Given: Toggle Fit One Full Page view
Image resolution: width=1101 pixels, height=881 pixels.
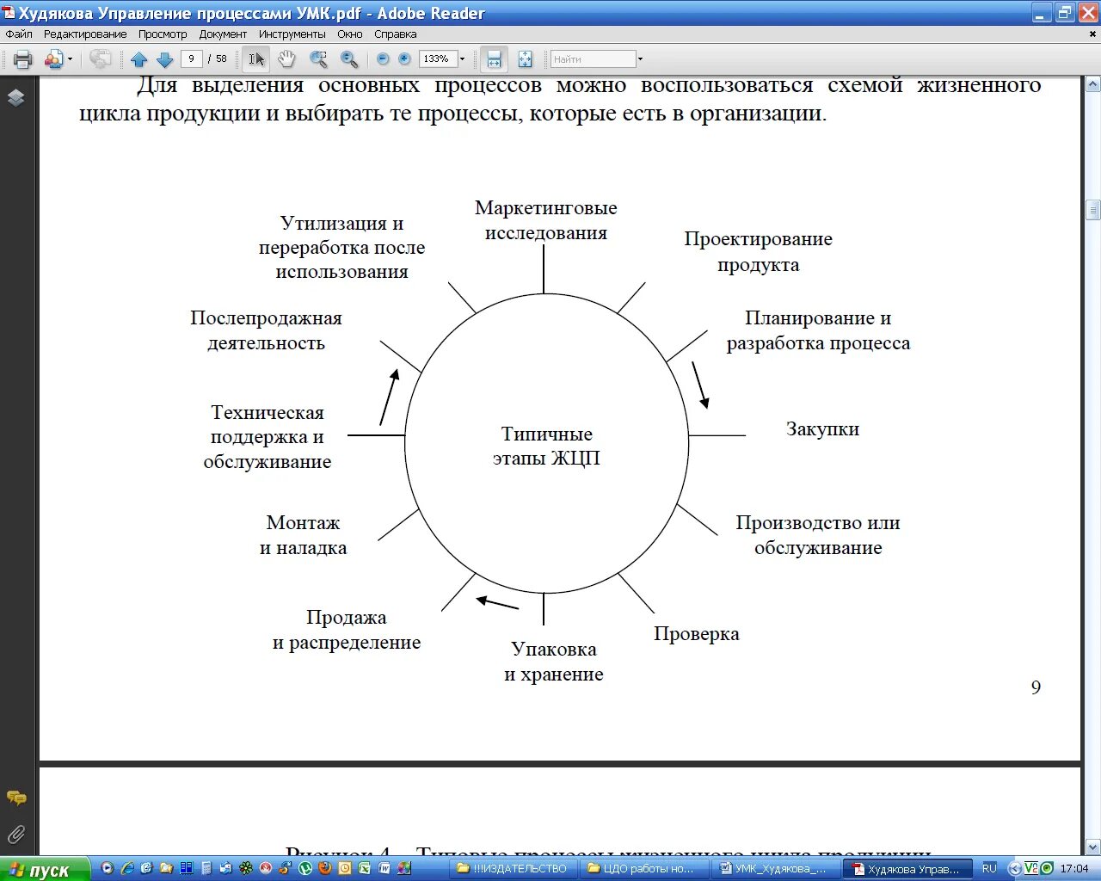Looking at the screenshot, I should 525,59.
